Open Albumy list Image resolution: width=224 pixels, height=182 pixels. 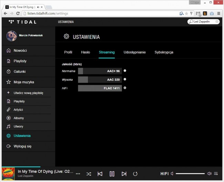[28, 118]
